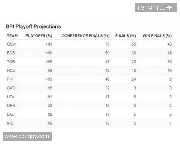The height and width of the screenshot is (144, 180).
Task: Select the LAL team name
Action: [x=10, y=114]
